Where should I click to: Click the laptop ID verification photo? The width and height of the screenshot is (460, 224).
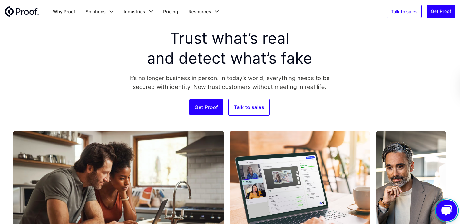pos(300,177)
